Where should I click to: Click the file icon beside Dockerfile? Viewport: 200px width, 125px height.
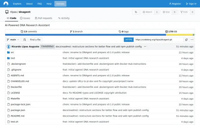8,87
